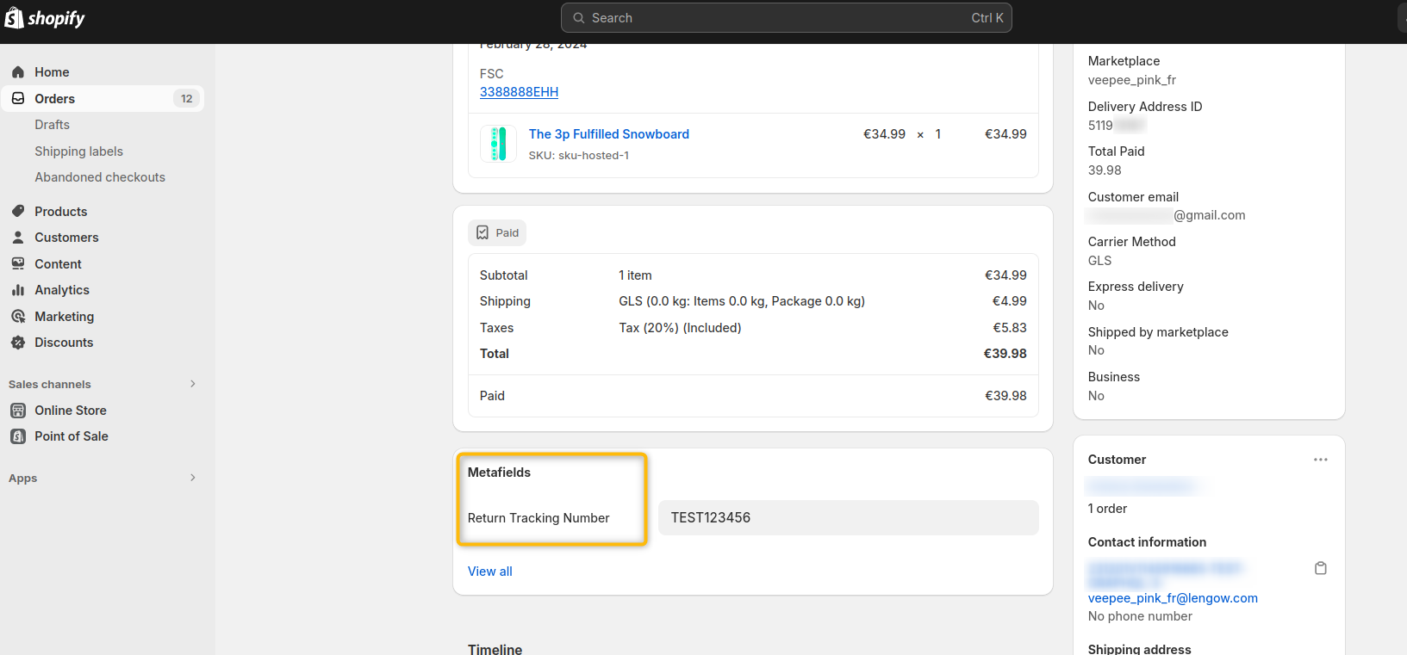The height and width of the screenshot is (655, 1407).
Task: Focus the top Search bar
Action: pos(786,18)
